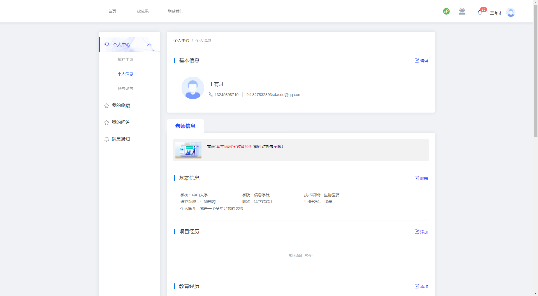Click the green mini-program icon in header
The width and height of the screenshot is (538, 296).
(x=446, y=11)
